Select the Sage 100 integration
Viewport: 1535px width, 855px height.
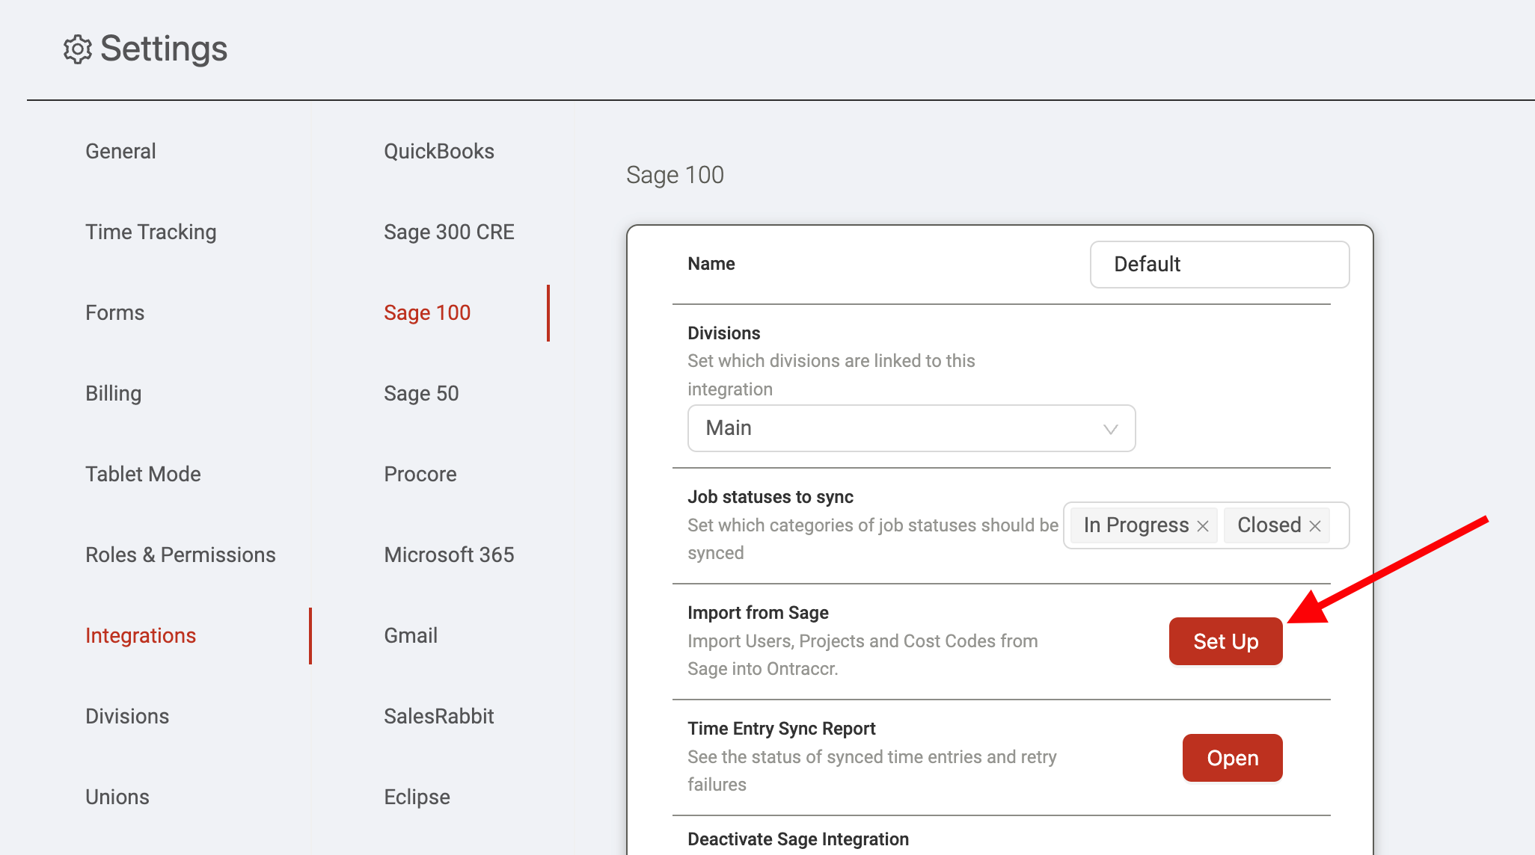tap(427, 312)
